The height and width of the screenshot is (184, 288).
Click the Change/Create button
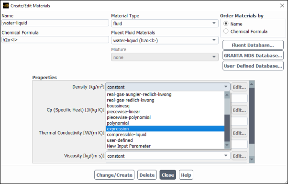click(x=114, y=175)
